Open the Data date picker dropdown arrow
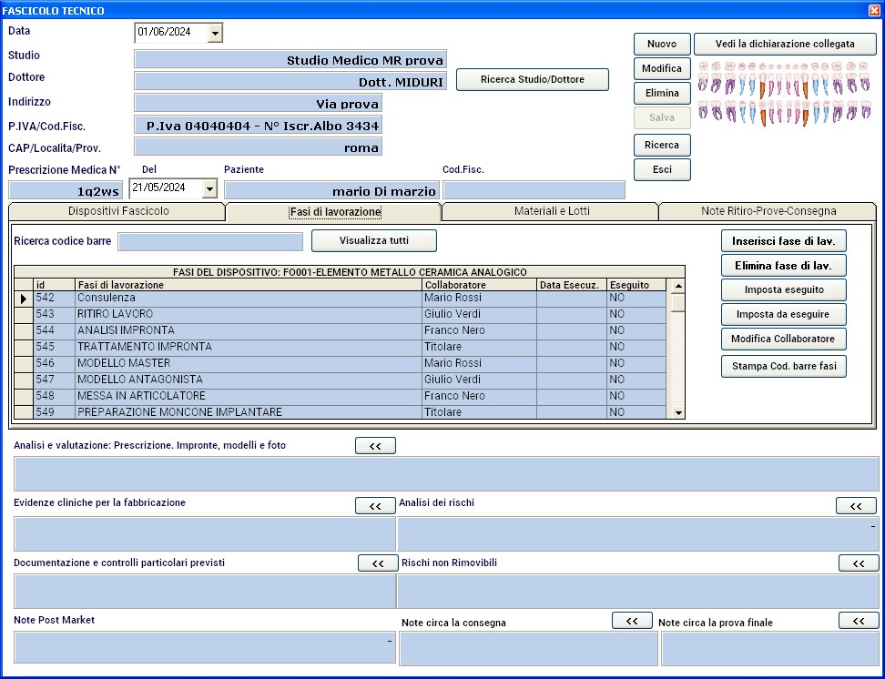Image resolution: width=885 pixels, height=679 pixels. coord(215,34)
